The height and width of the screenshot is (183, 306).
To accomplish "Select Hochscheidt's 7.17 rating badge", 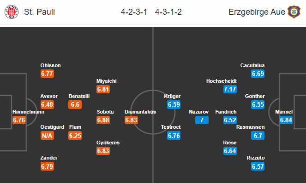I will 230,89.
